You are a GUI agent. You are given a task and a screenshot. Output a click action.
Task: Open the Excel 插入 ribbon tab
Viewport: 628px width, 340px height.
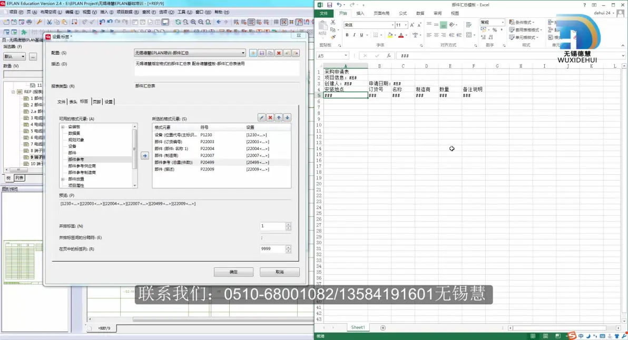pyautogui.click(x=360, y=13)
